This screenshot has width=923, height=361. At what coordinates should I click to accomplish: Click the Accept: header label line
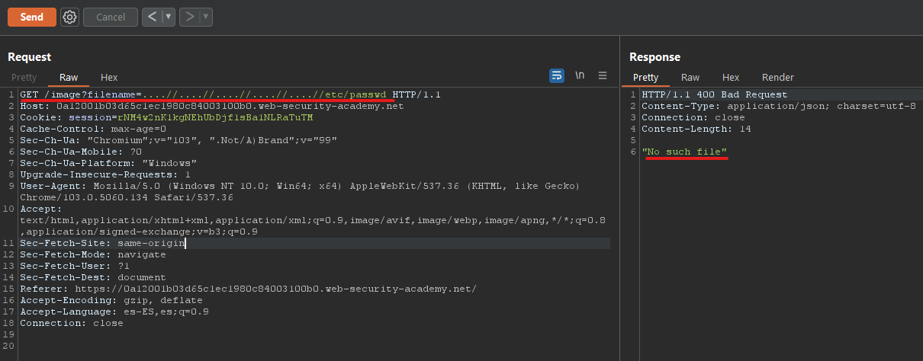pos(41,209)
